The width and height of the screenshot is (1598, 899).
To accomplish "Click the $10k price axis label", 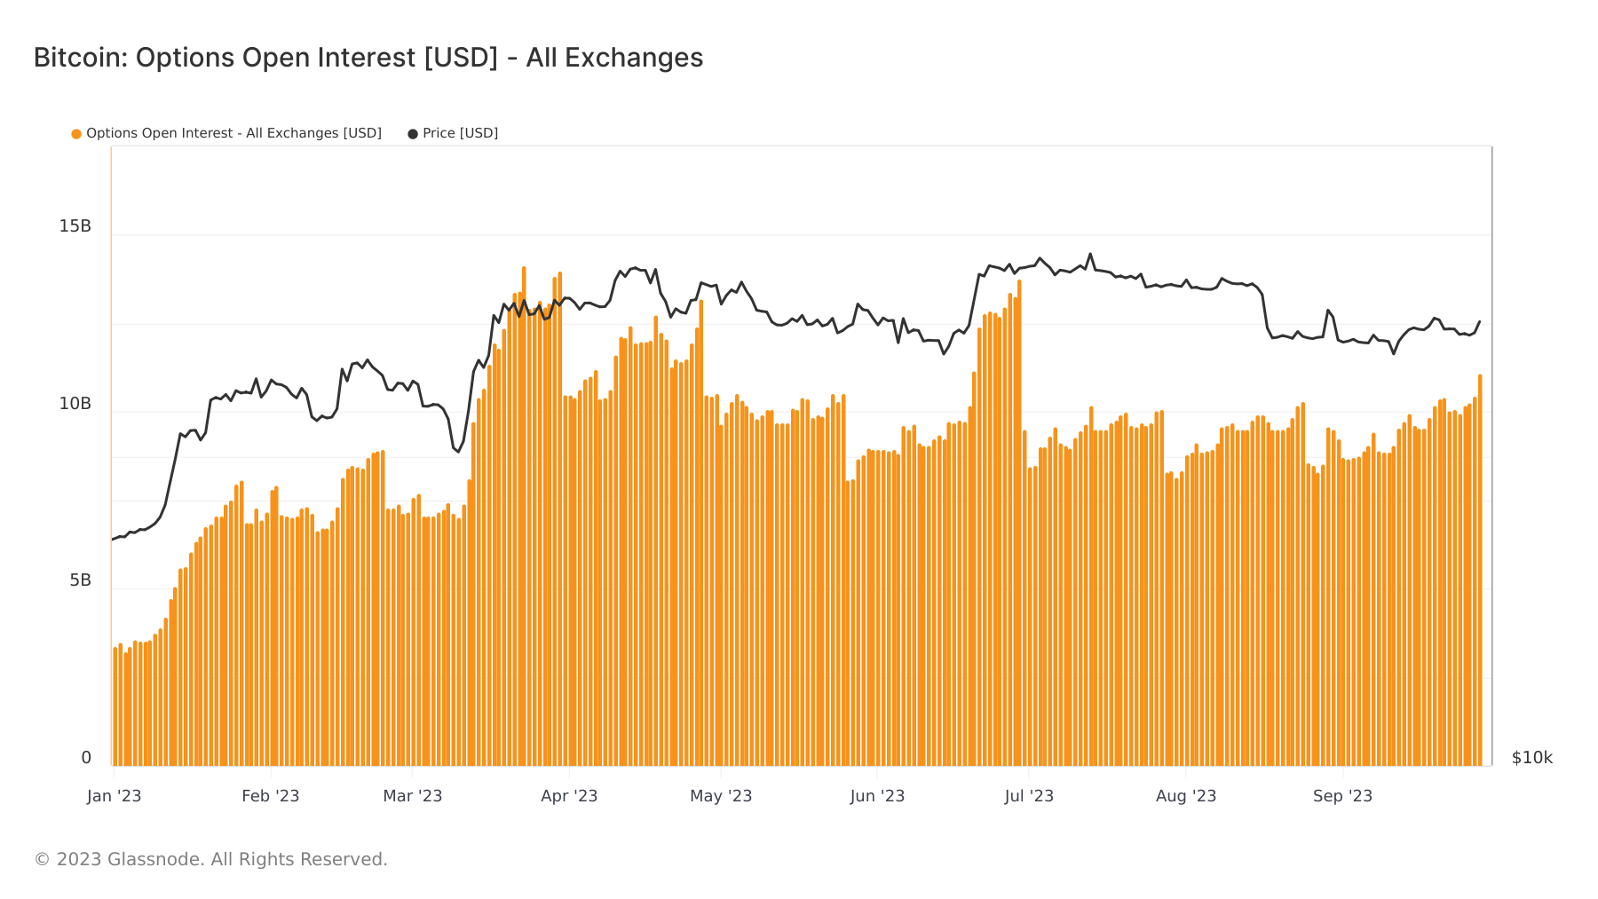I will (1532, 758).
